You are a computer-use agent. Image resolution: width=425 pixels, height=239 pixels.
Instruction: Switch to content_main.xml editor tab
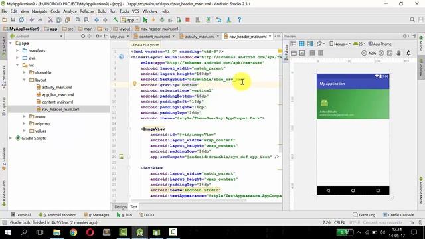click(154, 36)
